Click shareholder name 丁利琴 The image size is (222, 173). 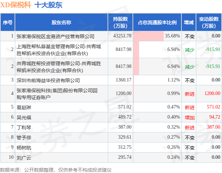(x=24, y=128)
